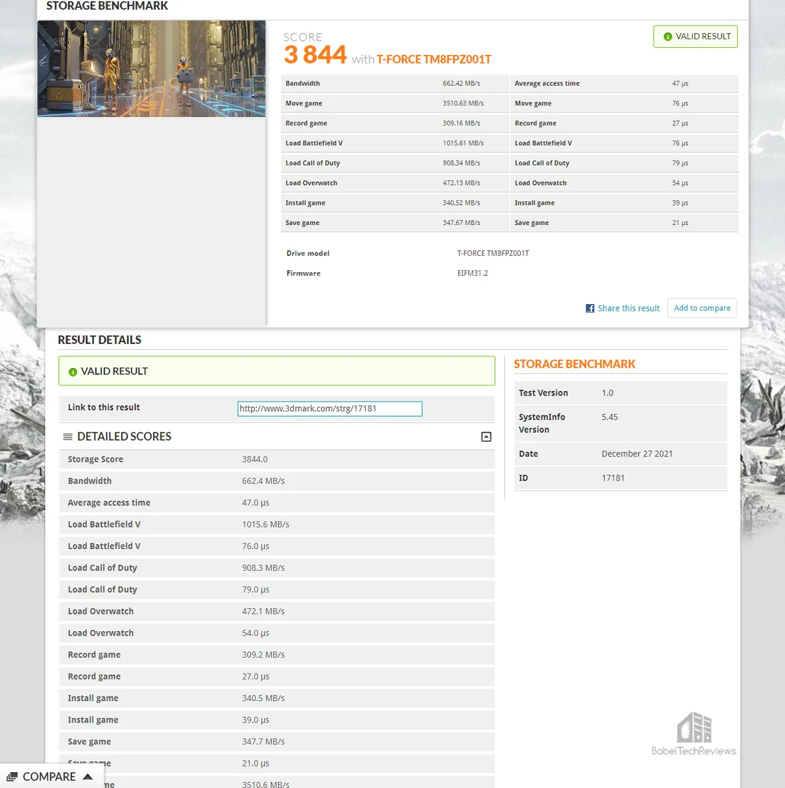This screenshot has width=785, height=788.
Task: Click the Date December 27 2021 value
Action: [637, 454]
